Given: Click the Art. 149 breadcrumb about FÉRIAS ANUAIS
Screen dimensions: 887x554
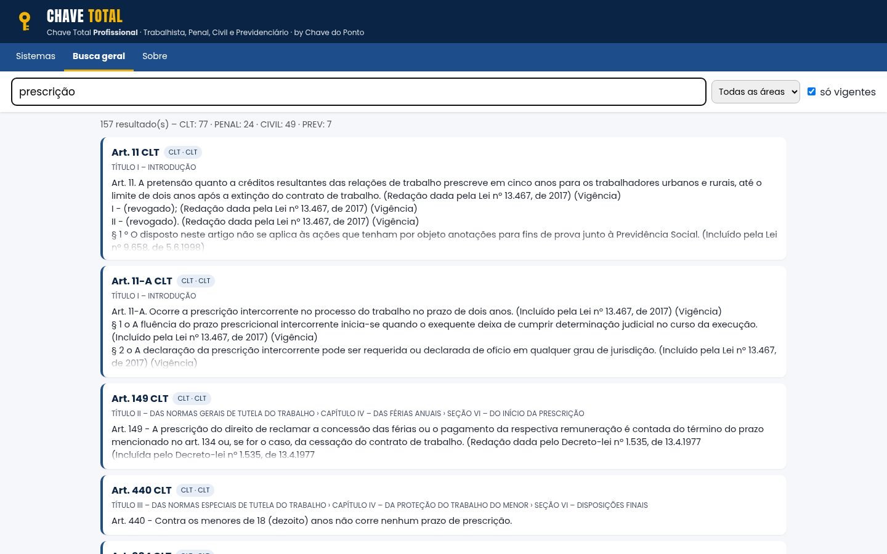Looking at the screenshot, I should 347,414.
